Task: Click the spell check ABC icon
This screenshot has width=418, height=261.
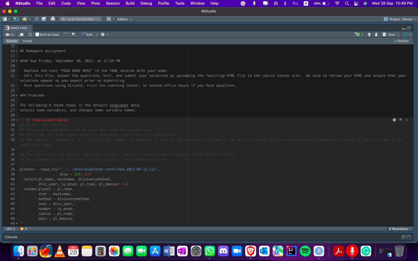Action: 67,34
